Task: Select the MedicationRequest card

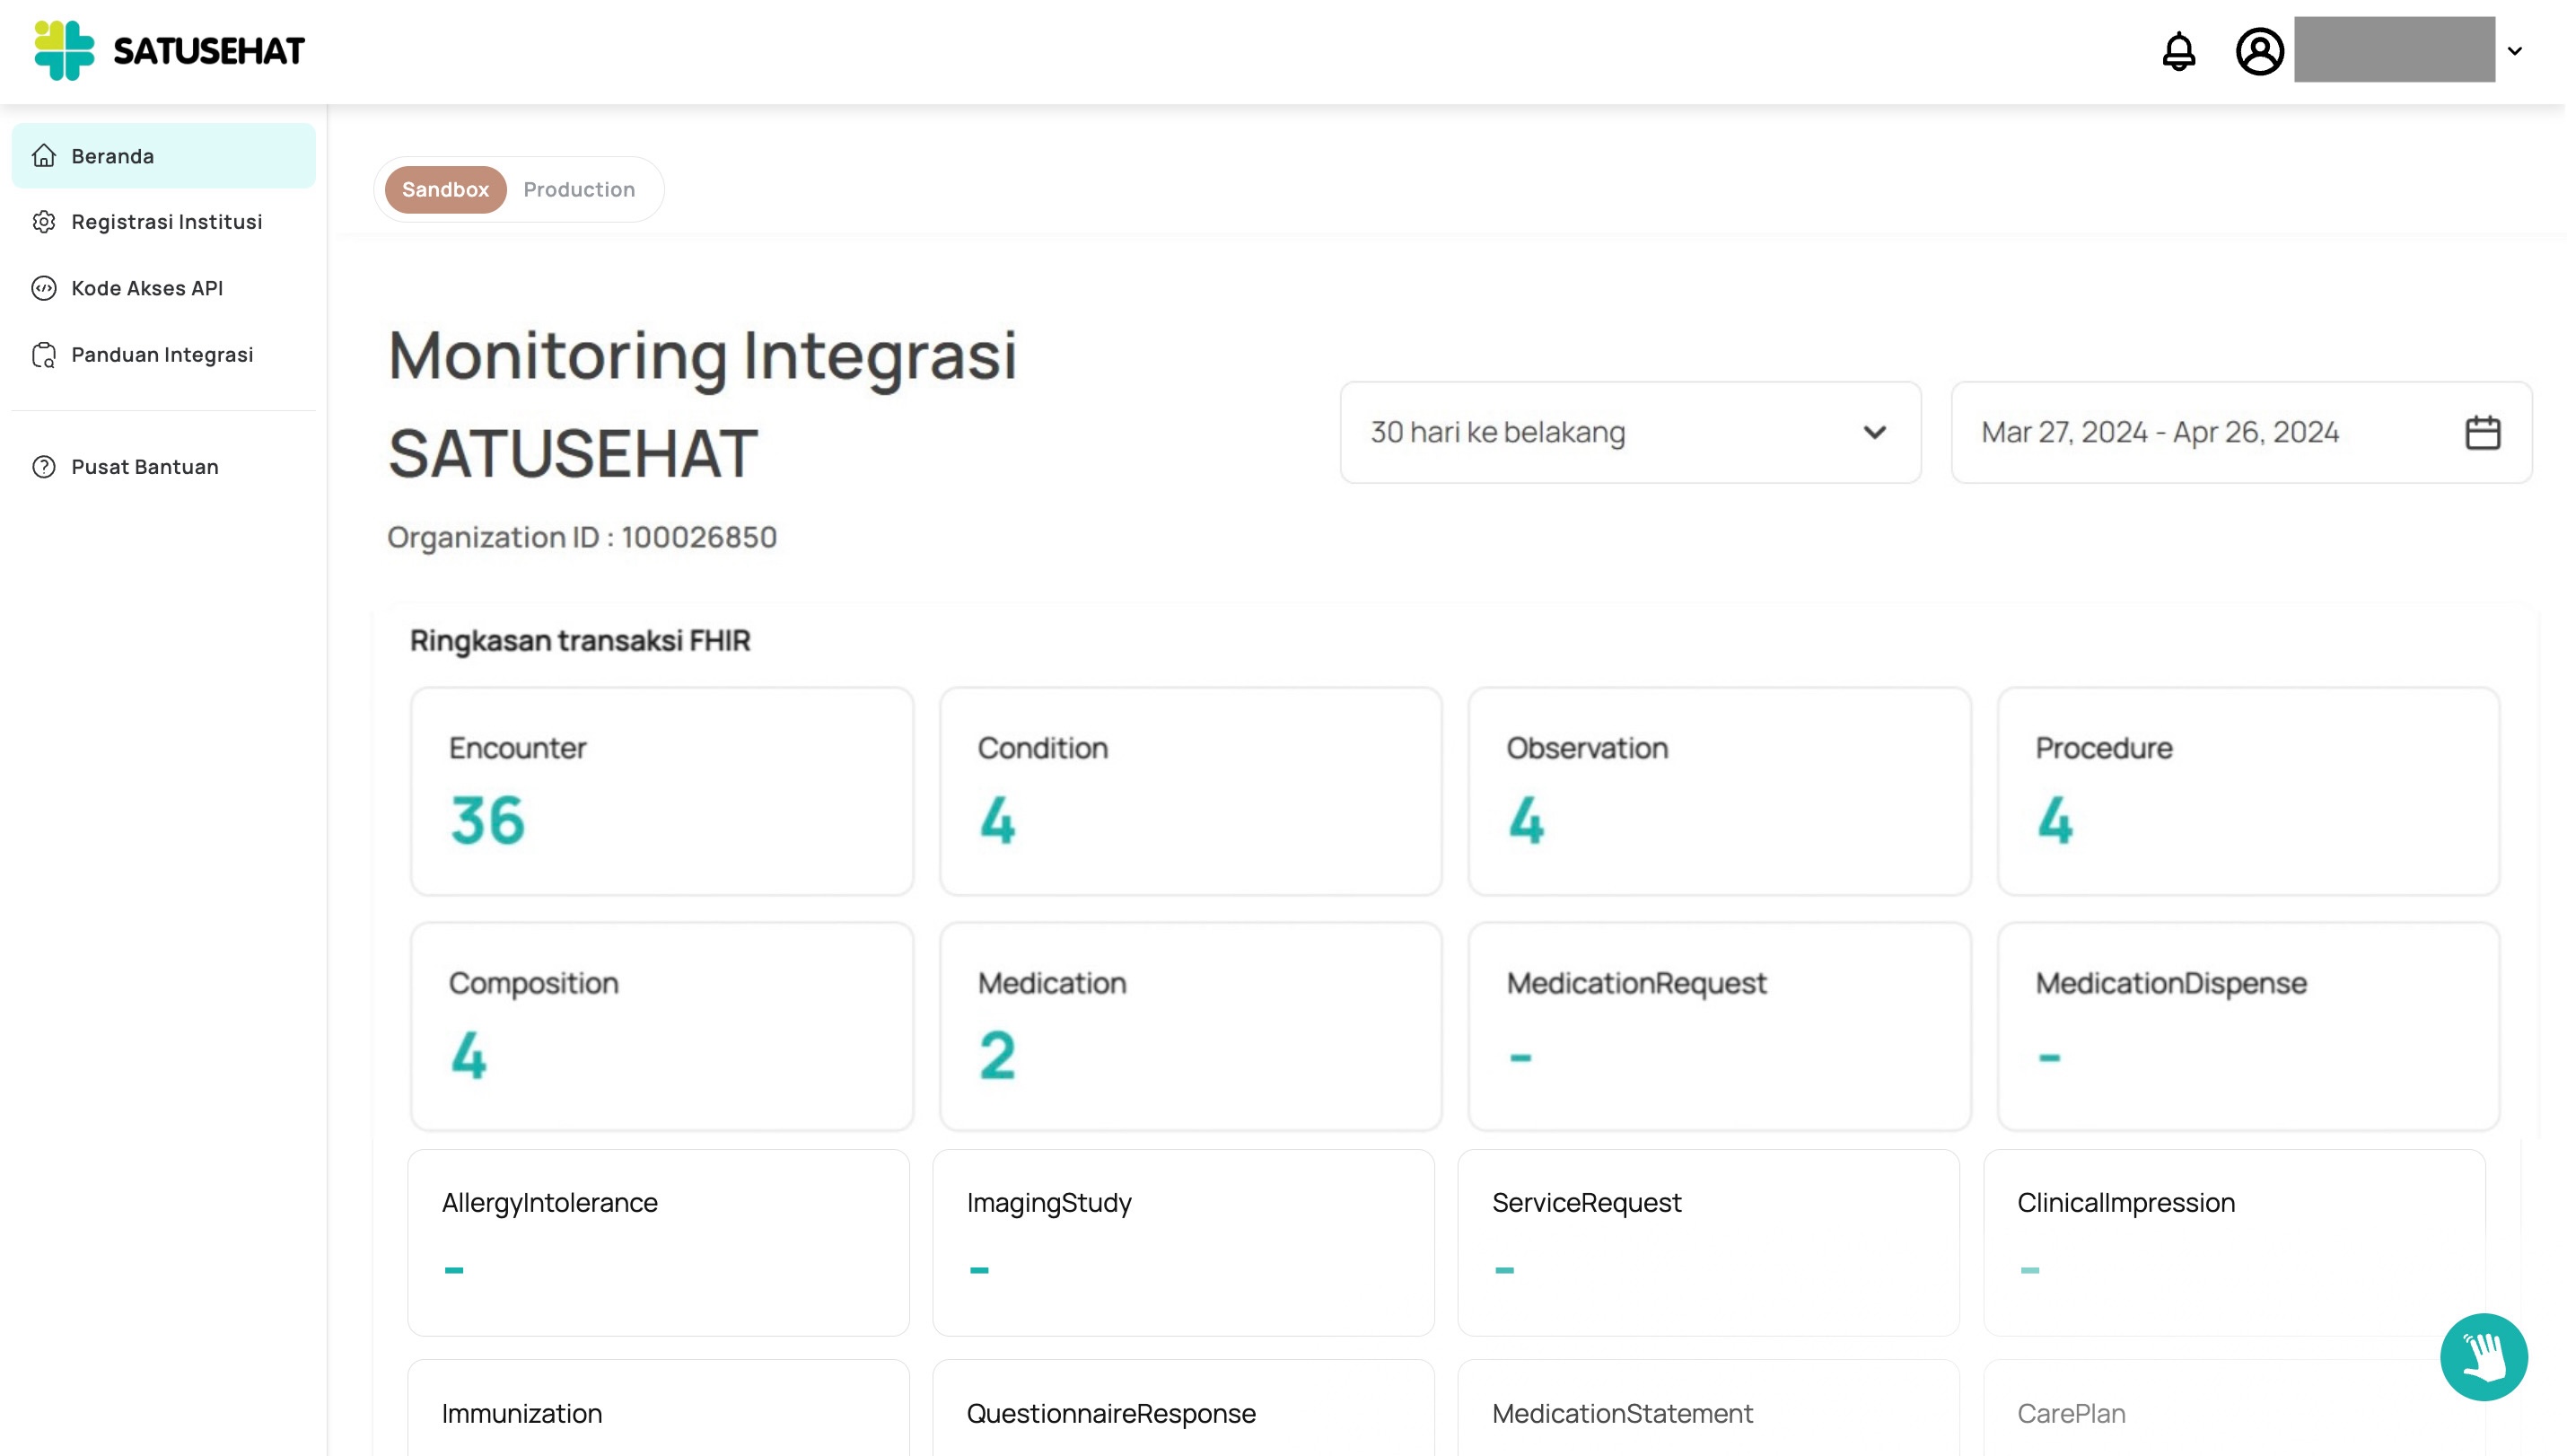Action: coord(1720,1026)
